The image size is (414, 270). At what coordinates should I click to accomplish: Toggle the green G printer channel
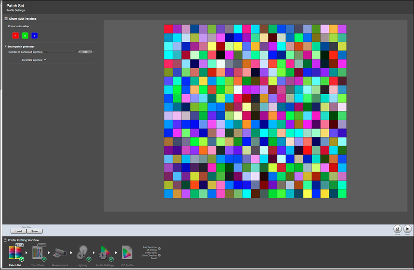coord(25,36)
